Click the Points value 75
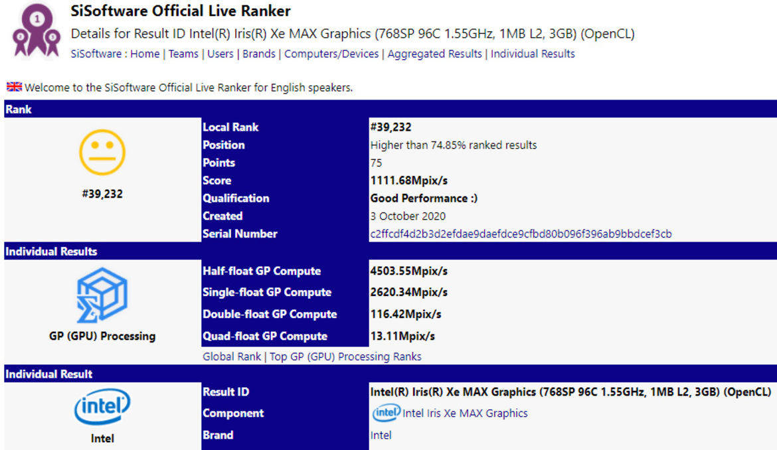Viewport: 777px width, 450px height. point(376,163)
